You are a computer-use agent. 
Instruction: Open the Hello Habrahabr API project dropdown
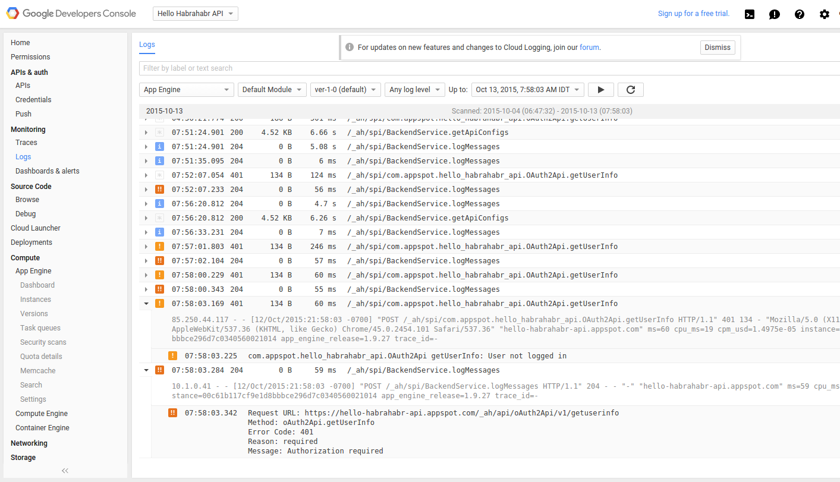coord(196,14)
